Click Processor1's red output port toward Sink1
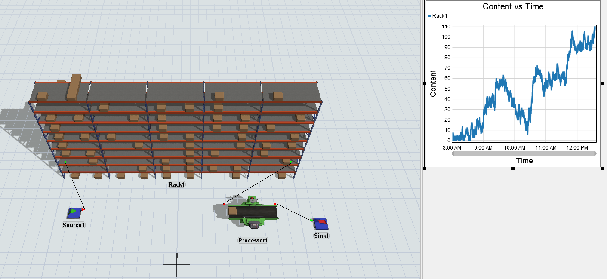The image size is (607, 279). pyautogui.click(x=275, y=204)
